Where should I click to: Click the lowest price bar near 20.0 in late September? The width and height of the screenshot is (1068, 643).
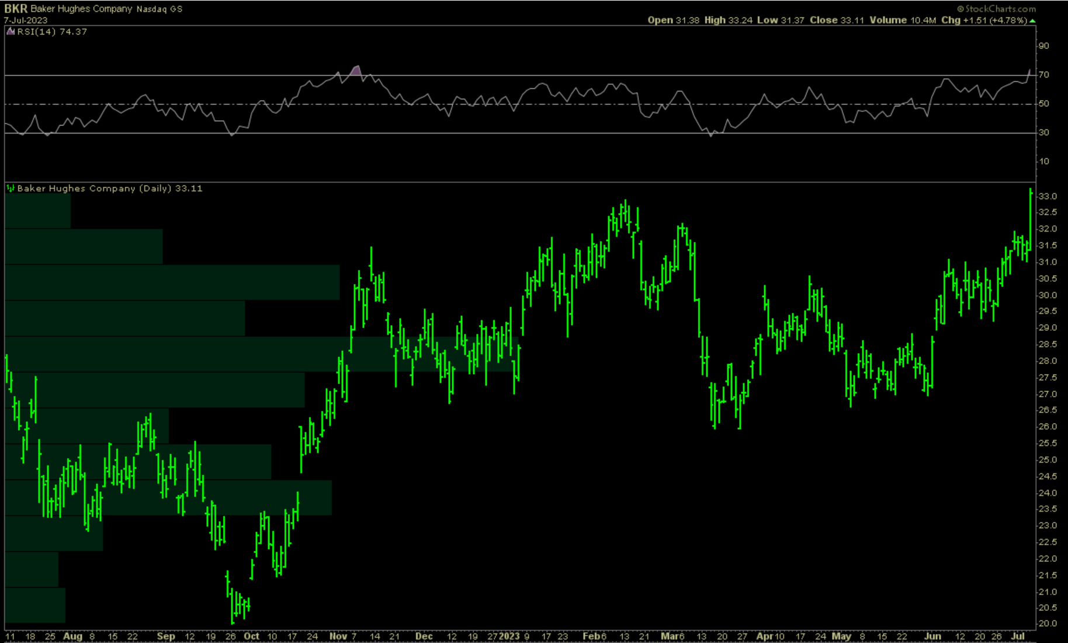[233, 605]
